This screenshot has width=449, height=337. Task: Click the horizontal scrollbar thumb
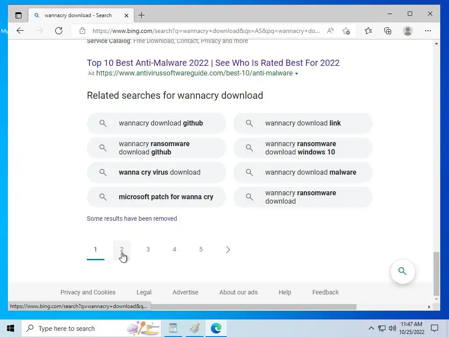(254, 307)
